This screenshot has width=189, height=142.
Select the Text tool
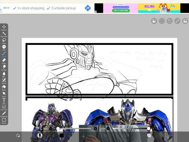click(4, 101)
